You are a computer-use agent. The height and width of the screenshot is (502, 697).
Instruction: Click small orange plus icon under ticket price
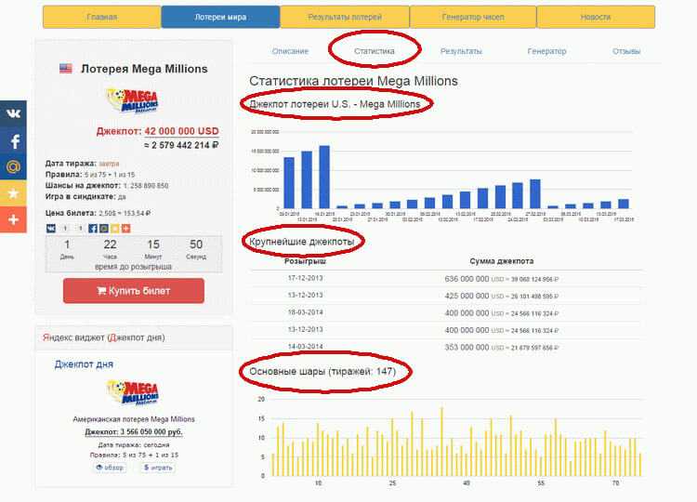(x=125, y=228)
